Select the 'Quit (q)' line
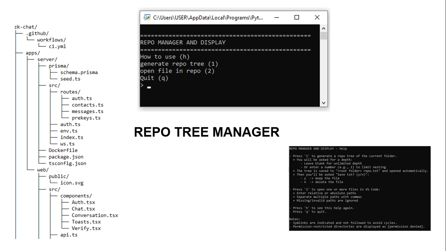Screen dimensions: 446x251 click(x=154, y=78)
